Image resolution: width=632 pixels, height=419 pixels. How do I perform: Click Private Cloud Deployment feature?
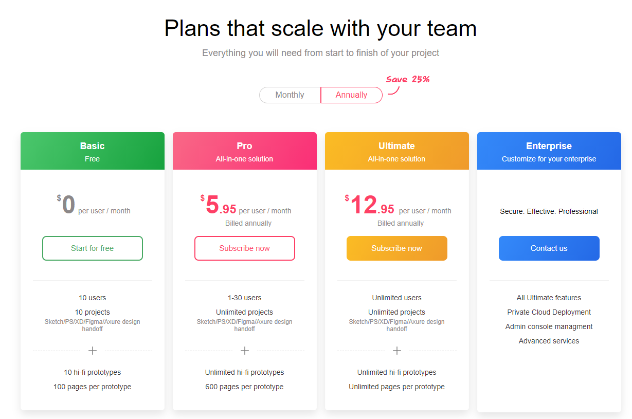(x=549, y=312)
